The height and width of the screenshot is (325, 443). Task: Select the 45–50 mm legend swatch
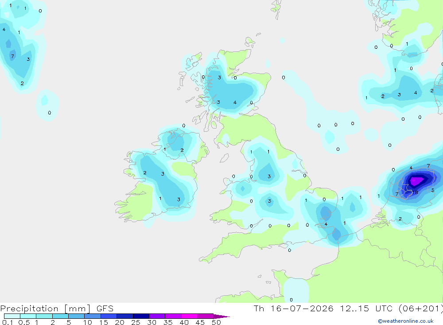point(206,316)
